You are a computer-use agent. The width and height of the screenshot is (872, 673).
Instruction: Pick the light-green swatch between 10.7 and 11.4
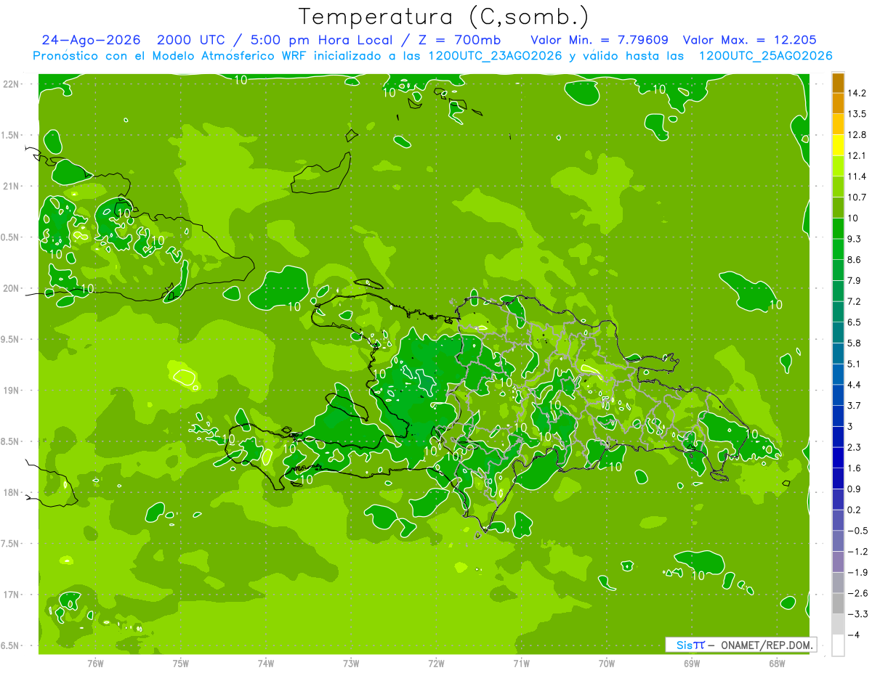click(838, 187)
